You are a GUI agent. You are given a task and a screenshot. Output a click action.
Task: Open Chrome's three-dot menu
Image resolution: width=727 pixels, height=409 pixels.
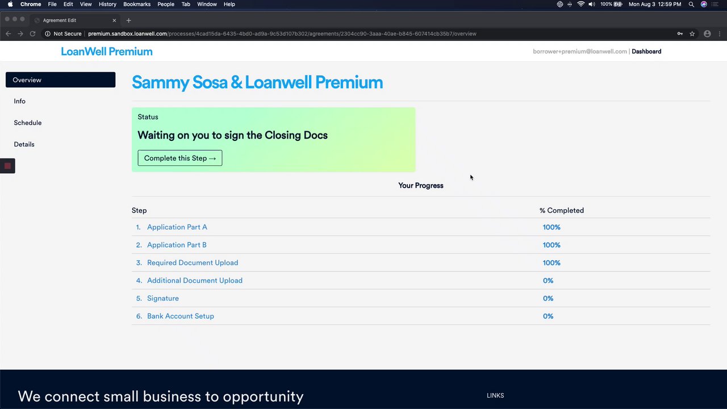719,34
